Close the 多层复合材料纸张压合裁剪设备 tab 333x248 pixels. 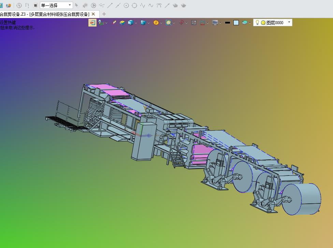coord(93,14)
